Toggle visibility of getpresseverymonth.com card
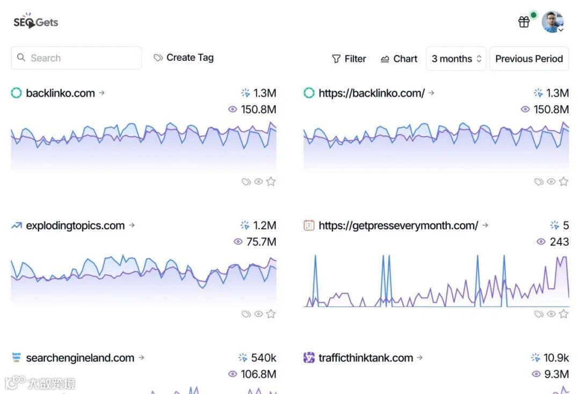The height and width of the screenshot is (394, 580). point(551,314)
